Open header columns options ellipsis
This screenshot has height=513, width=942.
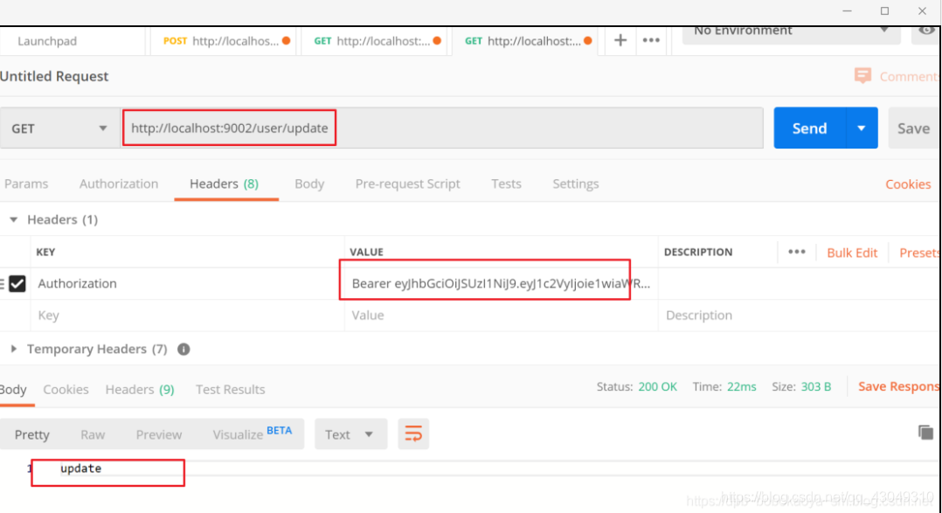pyautogui.click(x=797, y=253)
